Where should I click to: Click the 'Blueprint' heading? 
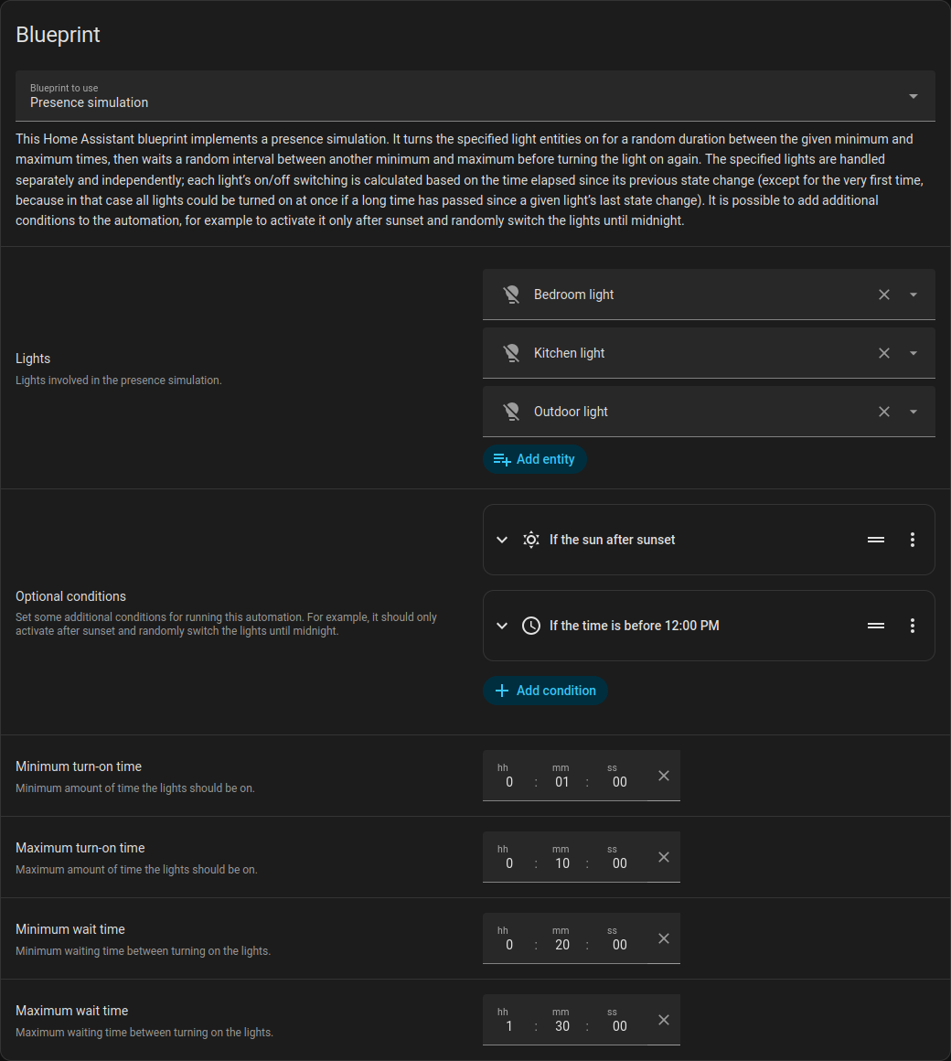(59, 35)
